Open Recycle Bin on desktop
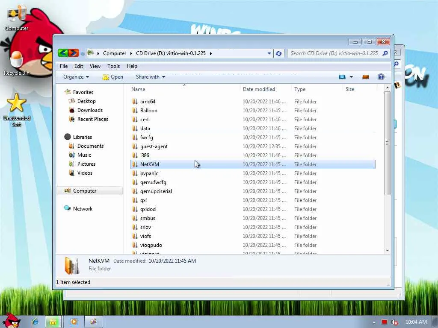Screen dimensions: 438x328 (x=17, y=64)
